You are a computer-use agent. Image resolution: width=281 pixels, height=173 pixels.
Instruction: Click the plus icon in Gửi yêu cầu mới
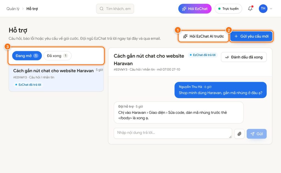pyautogui.click(x=236, y=36)
